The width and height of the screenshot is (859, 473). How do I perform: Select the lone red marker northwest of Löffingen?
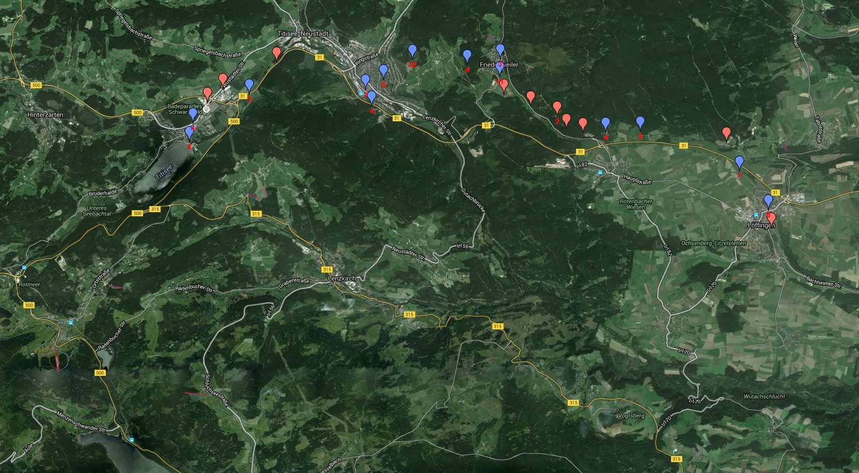click(726, 134)
